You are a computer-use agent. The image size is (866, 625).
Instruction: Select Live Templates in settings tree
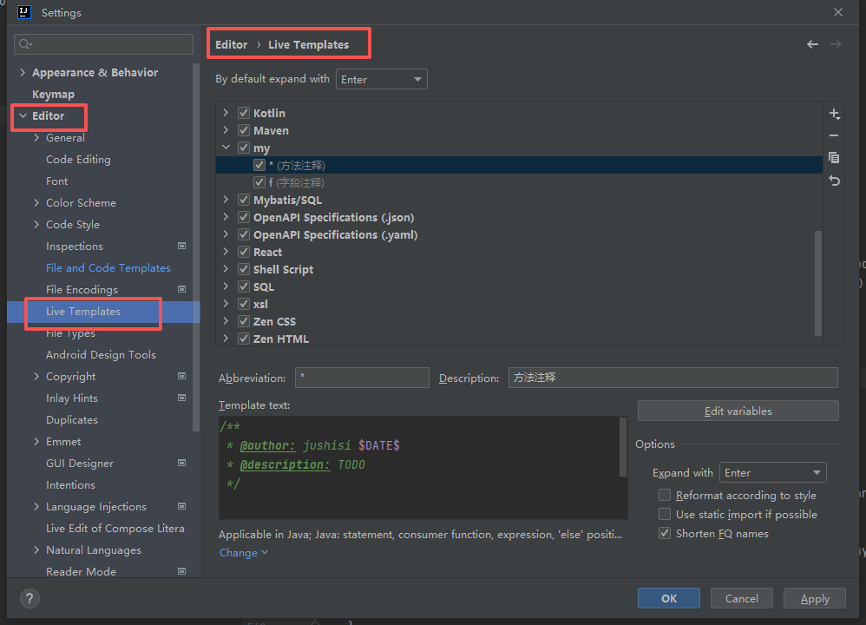tap(82, 311)
